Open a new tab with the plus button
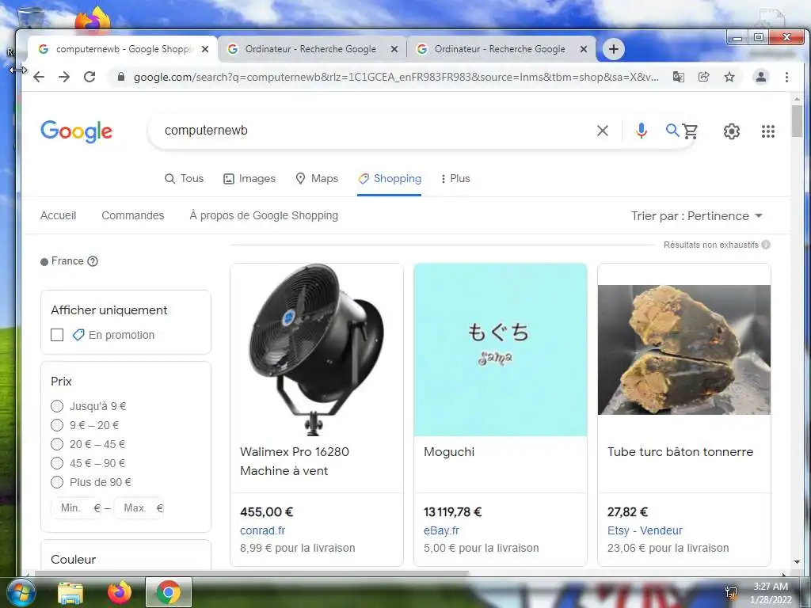 tap(614, 49)
